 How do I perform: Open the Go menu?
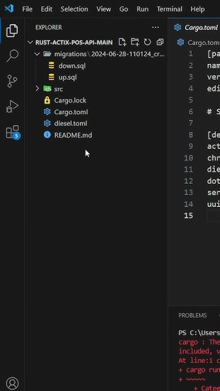(124, 9)
